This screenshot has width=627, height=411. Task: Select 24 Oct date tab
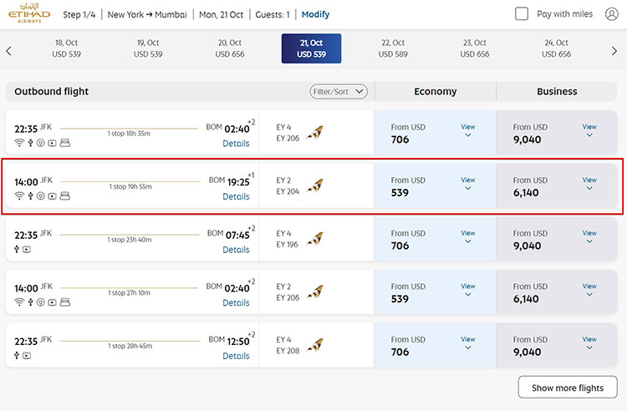click(556, 48)
